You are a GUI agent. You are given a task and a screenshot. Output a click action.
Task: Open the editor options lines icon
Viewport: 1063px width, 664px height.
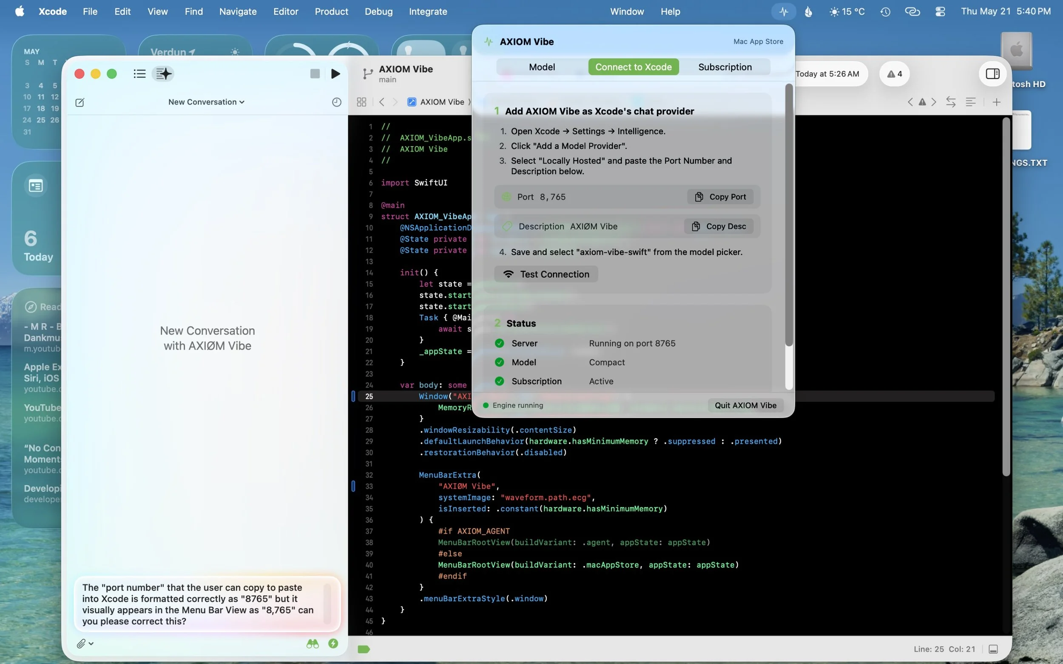click(970, 102)
